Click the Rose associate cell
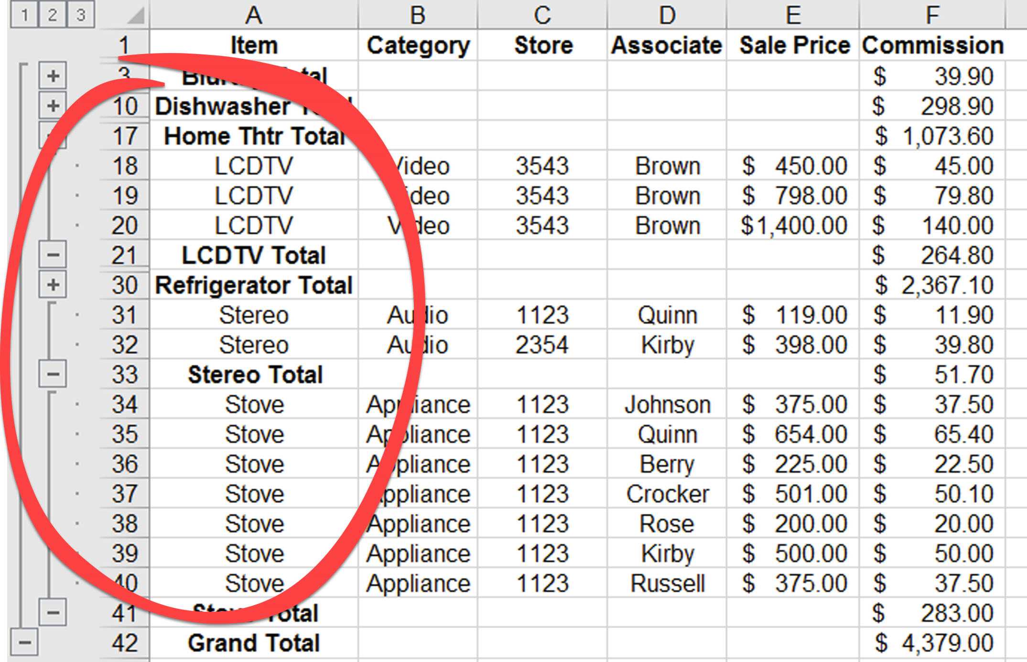The height and width of the screenshot is (662, 1027). click(667, 523)
